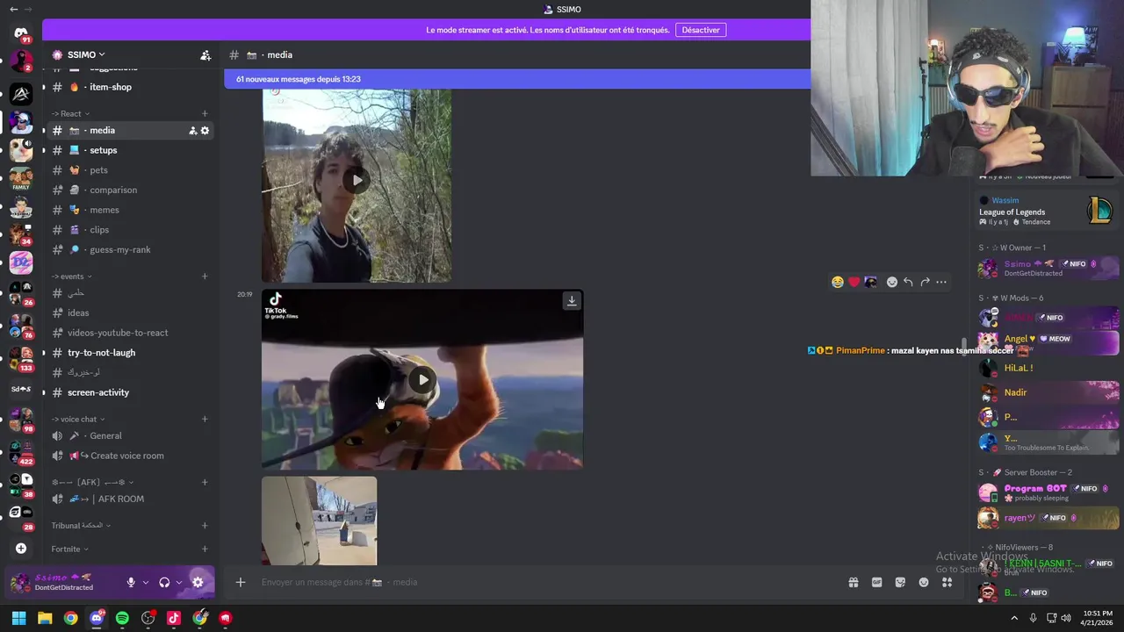Screen dimensions: 1124x632
Task: Add channel to voice chat category
Action: [205, 419]
